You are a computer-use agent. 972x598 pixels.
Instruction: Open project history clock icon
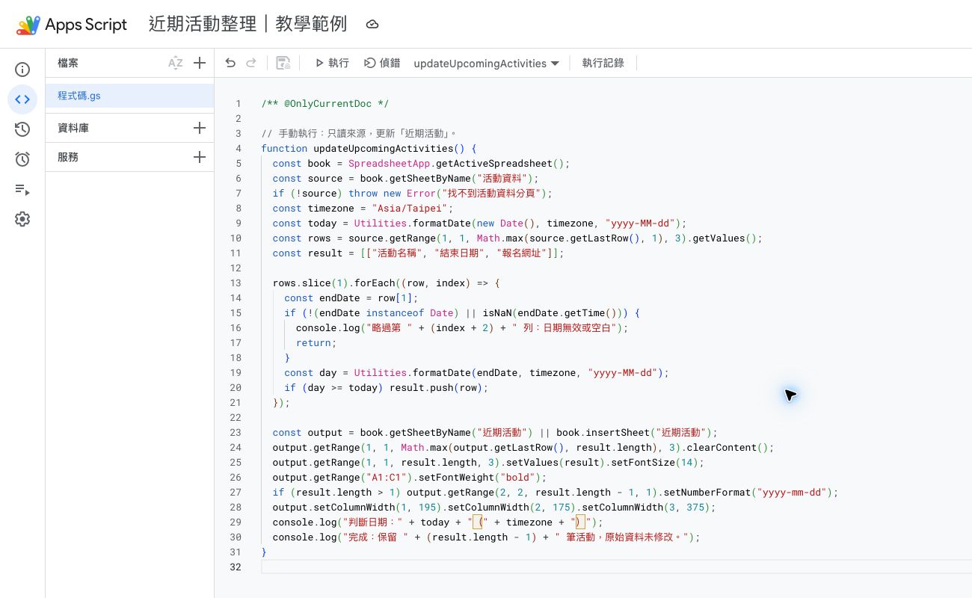click(22, 129)
